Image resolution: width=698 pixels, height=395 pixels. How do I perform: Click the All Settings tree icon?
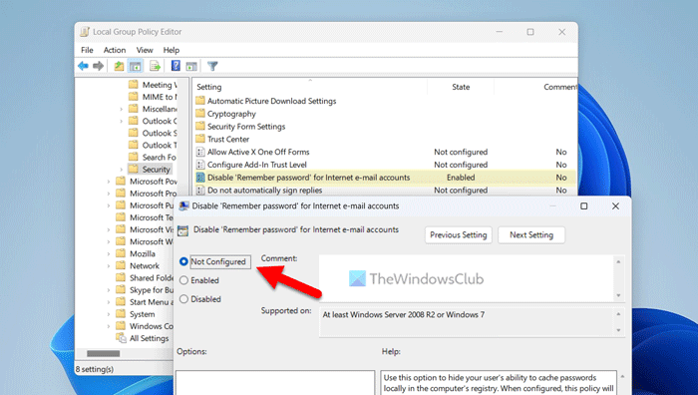click(x=121, y=338)
